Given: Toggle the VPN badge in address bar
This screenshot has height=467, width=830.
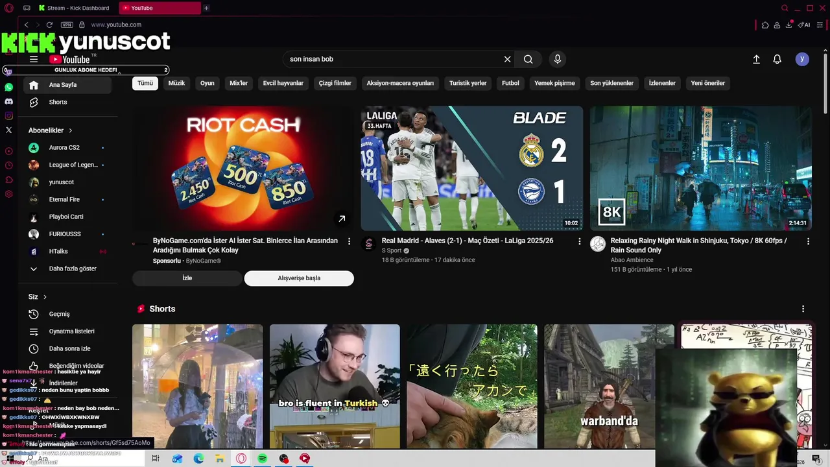Looking at the screenshot, I should coord(67,25).
